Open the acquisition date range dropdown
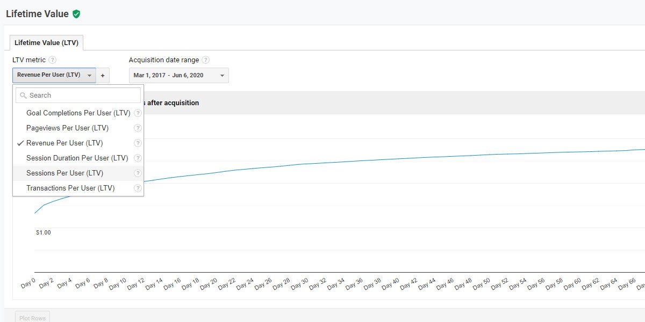The height and width of the screenshot is (322, 645). tap(178, 76)
